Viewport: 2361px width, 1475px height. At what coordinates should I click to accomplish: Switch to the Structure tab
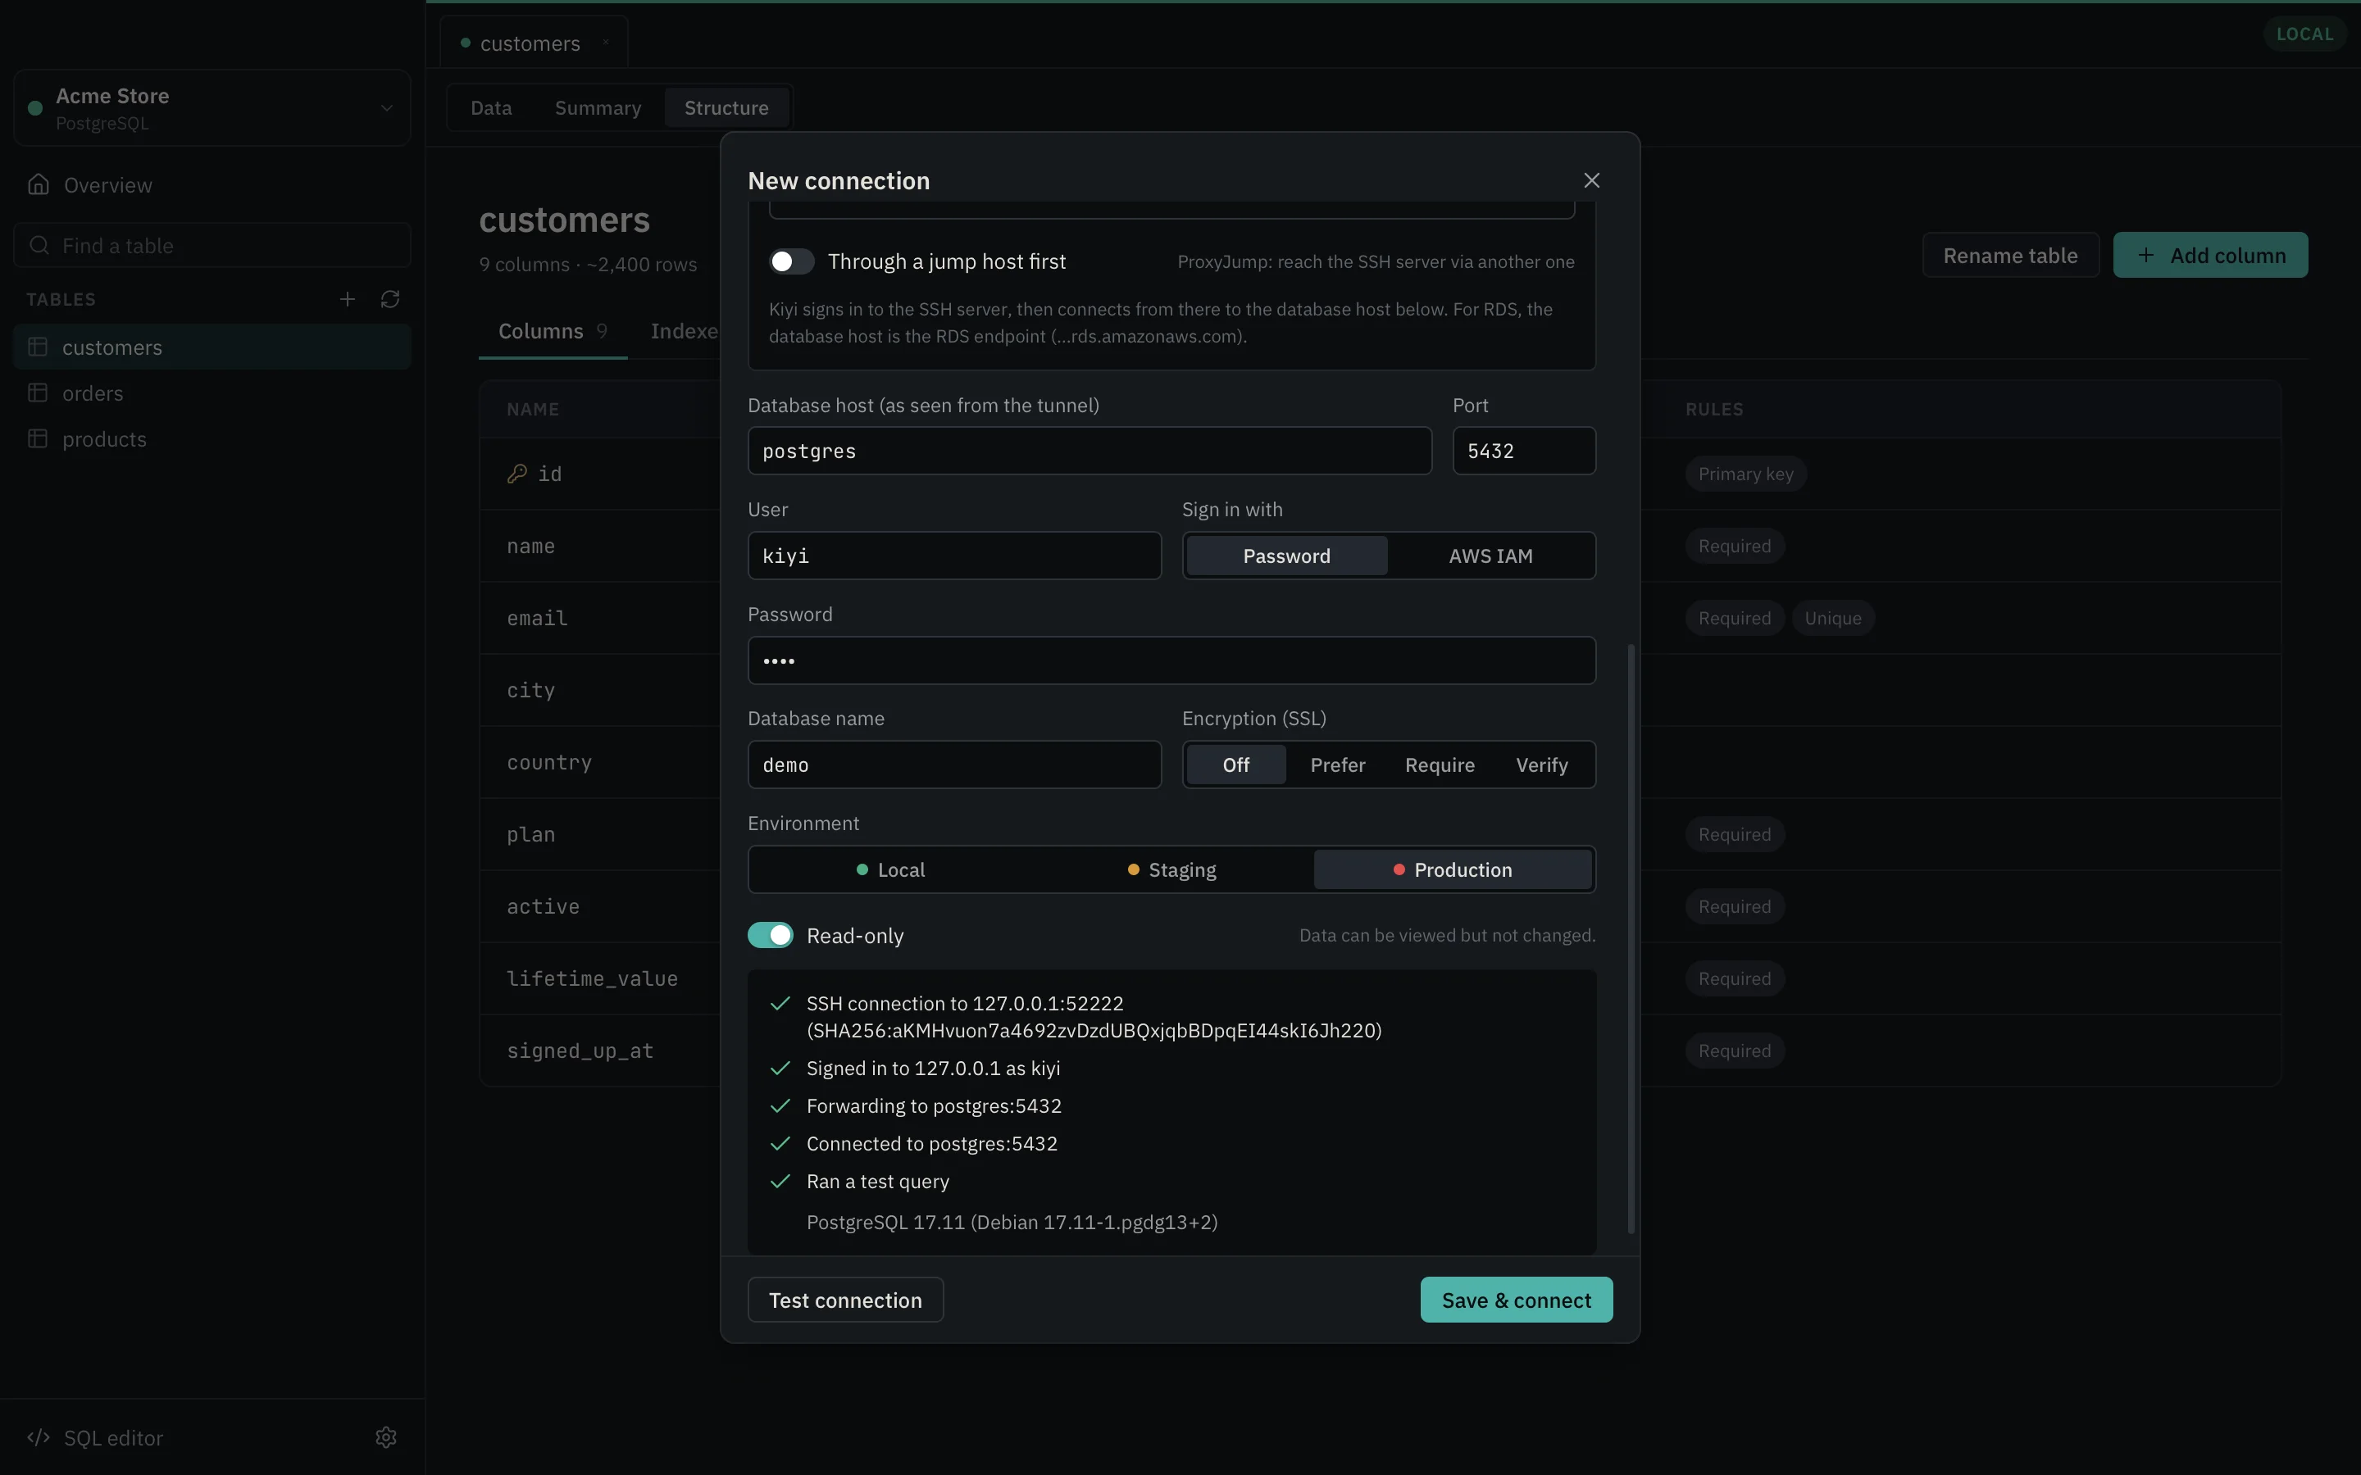(726, 108)
